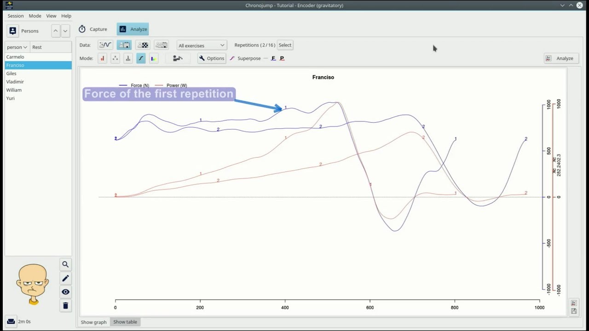Select previous person with up arrow
This screenshot has height=331, width=589.
(x=56, y=31)
